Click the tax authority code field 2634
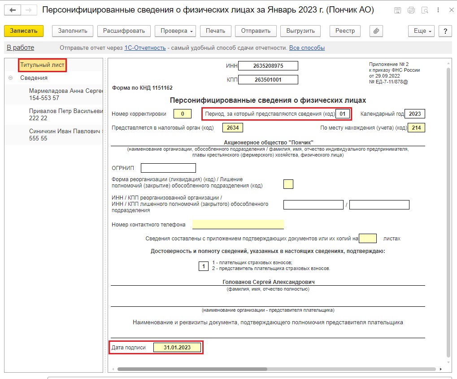 pyautogui.click(x=233, y=128)
